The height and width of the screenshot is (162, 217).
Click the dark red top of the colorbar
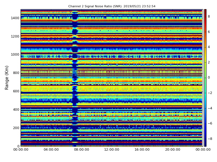[x=205, y=11]
